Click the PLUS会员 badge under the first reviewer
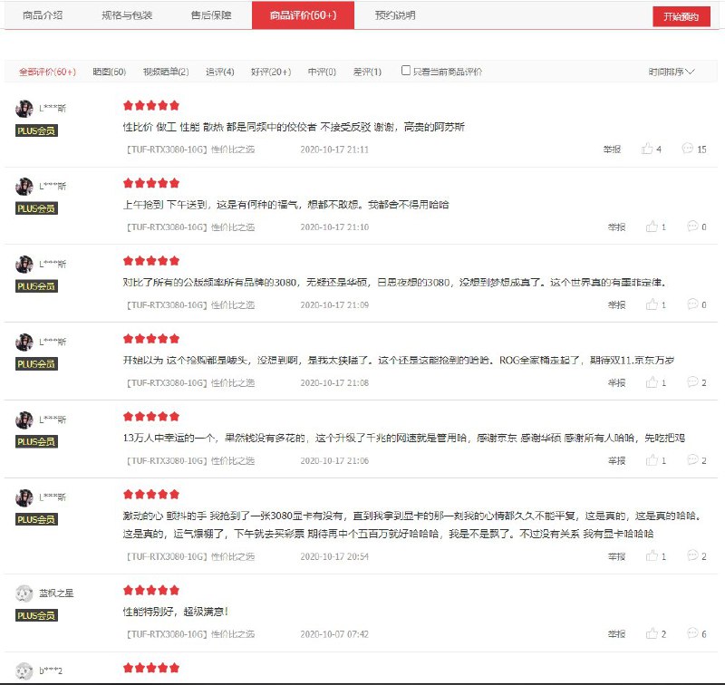The image size is (725, 685). tap(35, 132)
